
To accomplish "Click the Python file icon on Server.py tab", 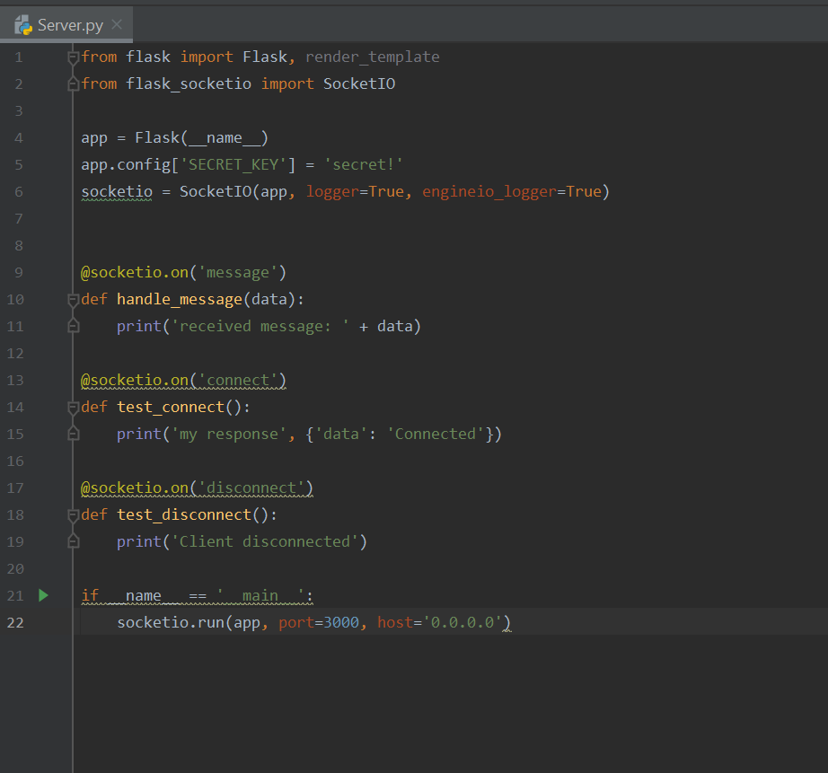I will pyautogui.click(x=23, y=25).
